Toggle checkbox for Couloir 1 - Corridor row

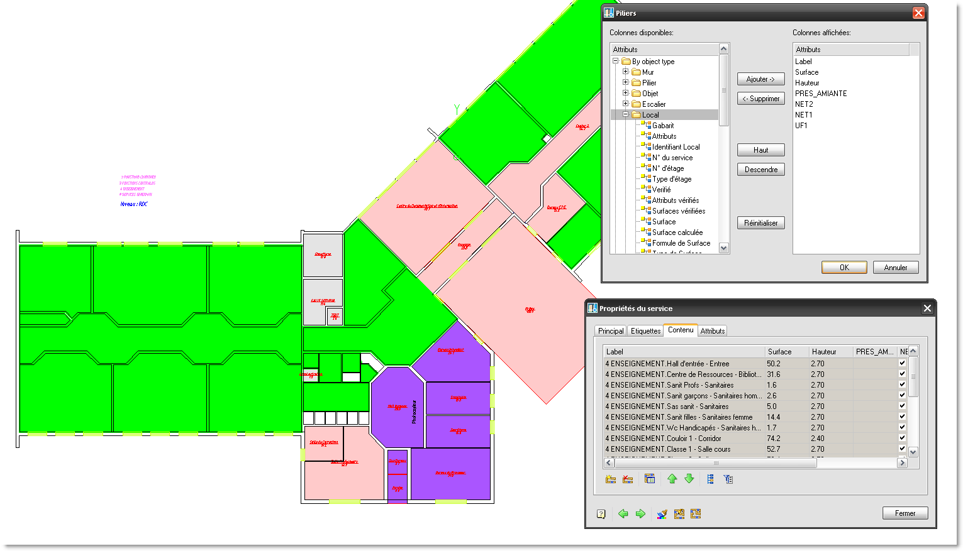(902, 438)
